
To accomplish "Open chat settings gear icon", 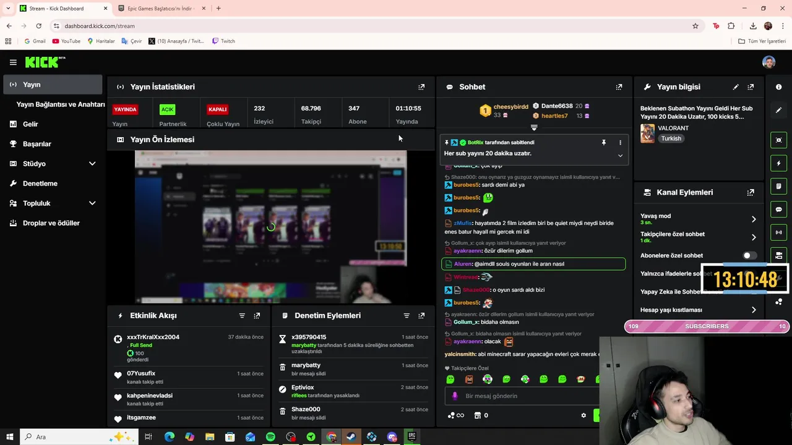I will tap(583, 415).
